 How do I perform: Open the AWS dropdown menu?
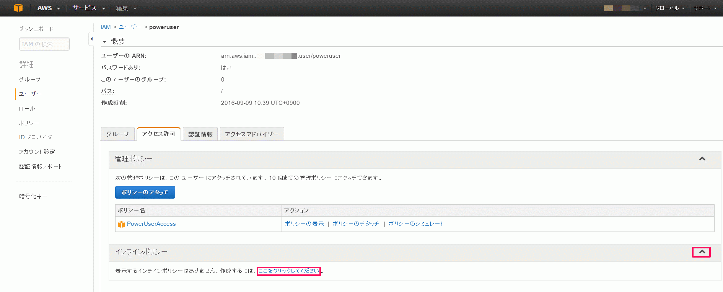[49, 8]
